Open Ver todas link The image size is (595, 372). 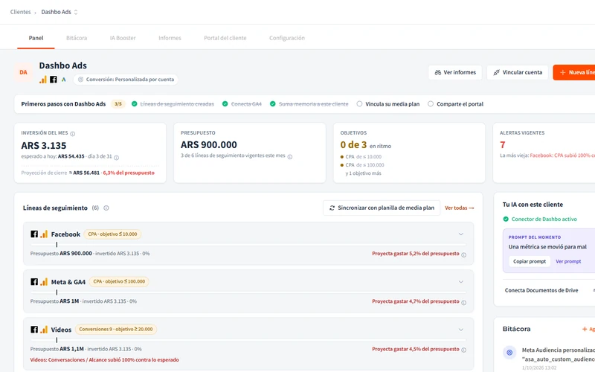click(460, 208)
